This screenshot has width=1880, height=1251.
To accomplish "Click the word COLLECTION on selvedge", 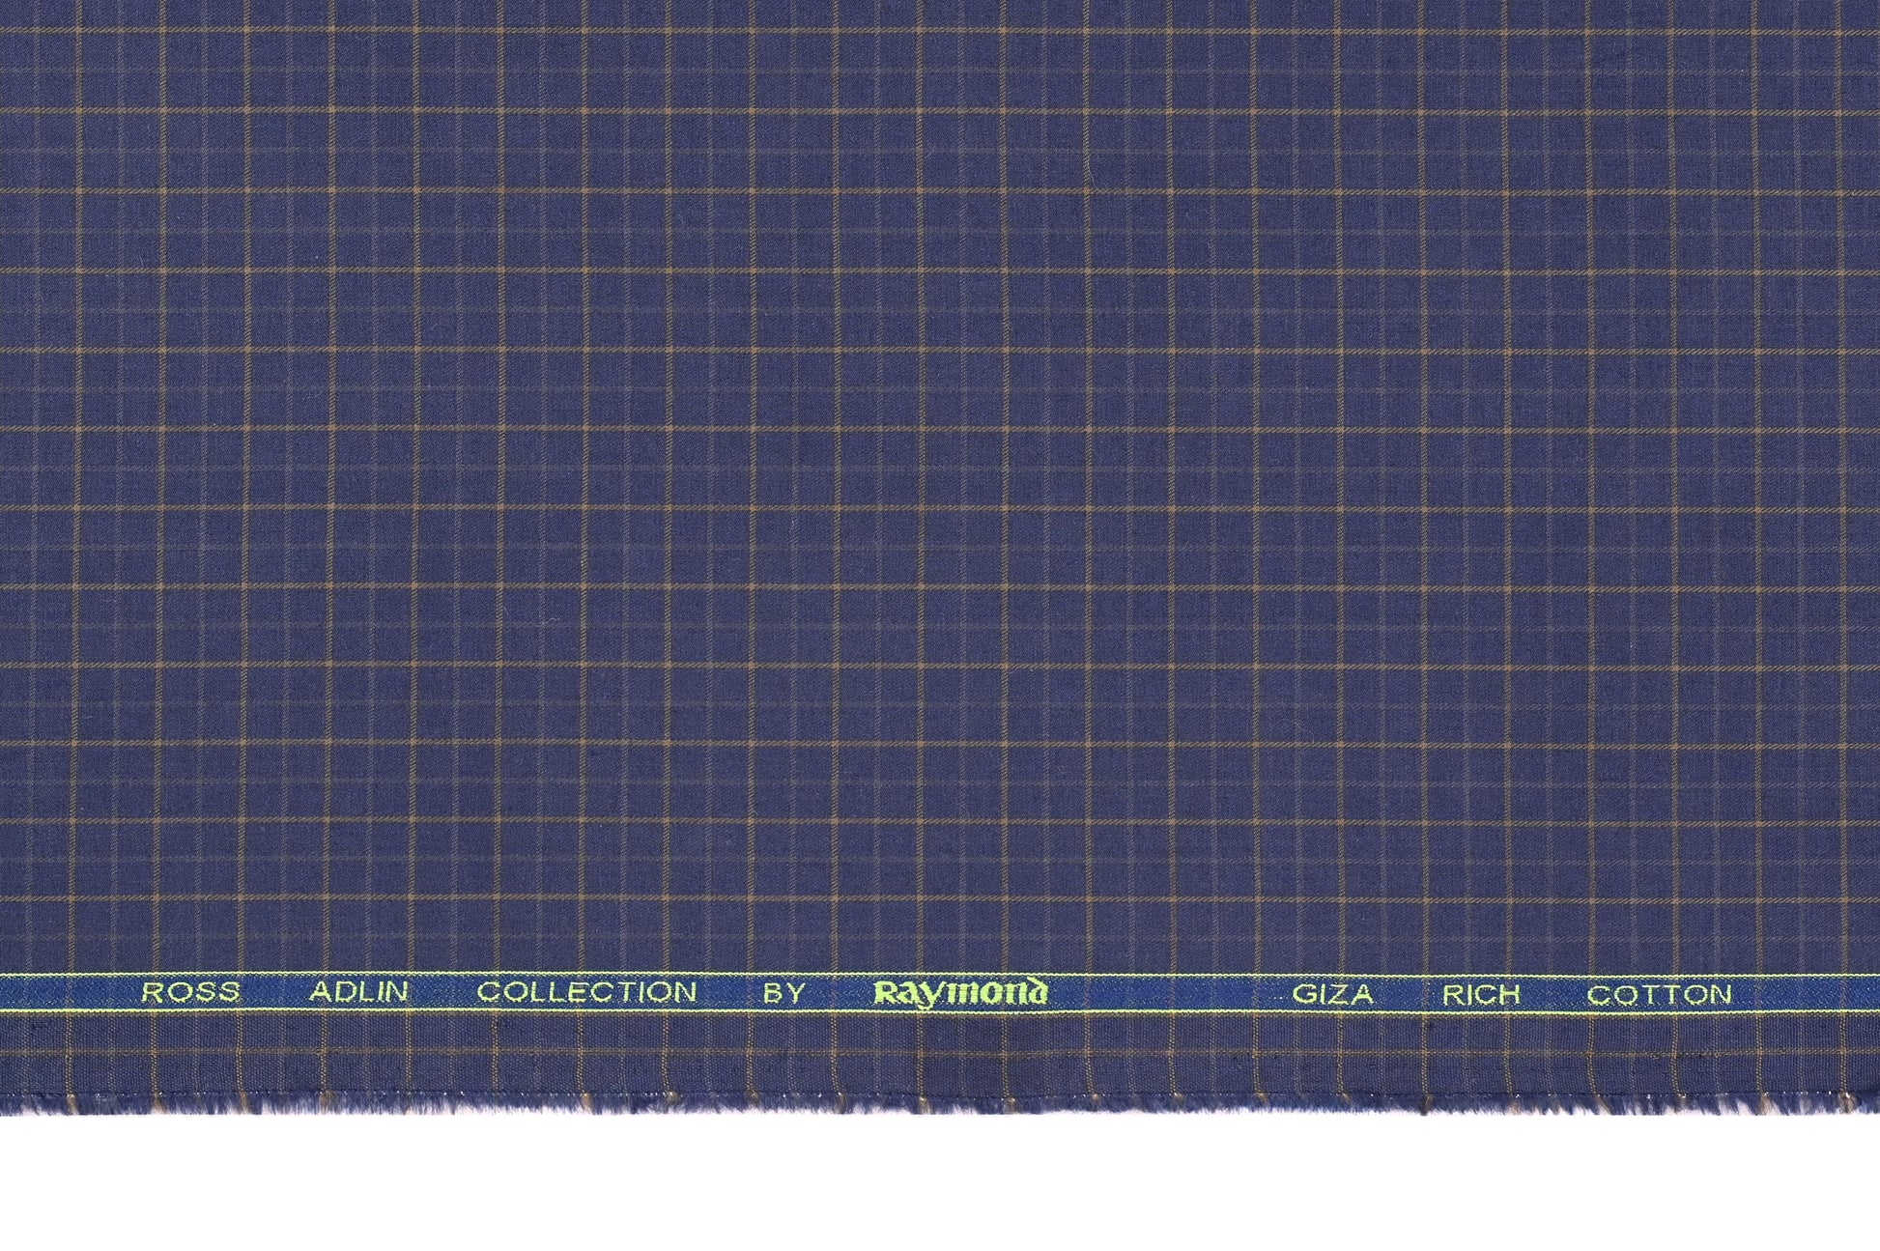I will pyautogui.click(x=587, y=992).
